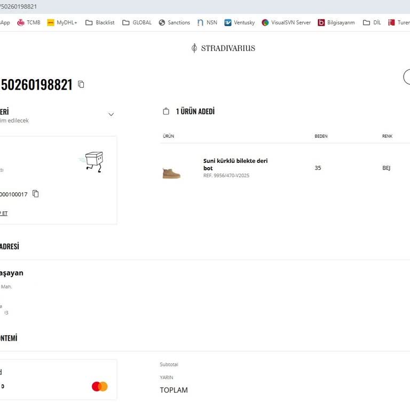The height and width of the screenshot is (410, 410).
Task: Click color value BEJ
Action: 386,168
